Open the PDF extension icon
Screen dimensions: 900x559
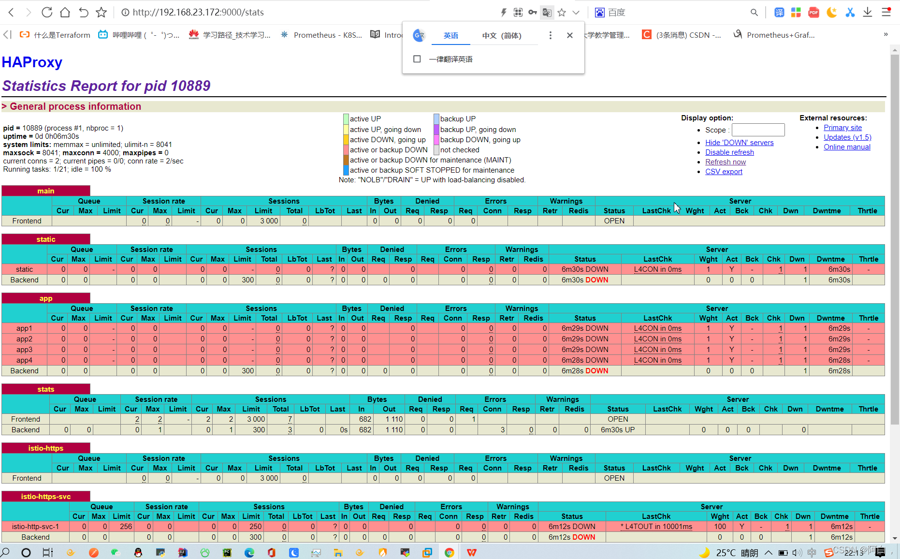[x=814, y=13]
